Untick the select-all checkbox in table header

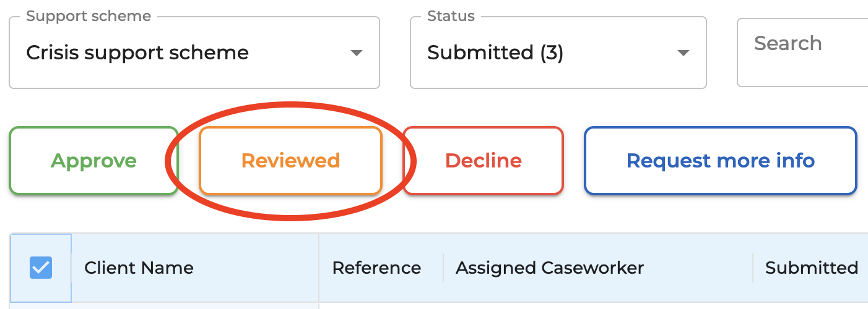(41, 268)
